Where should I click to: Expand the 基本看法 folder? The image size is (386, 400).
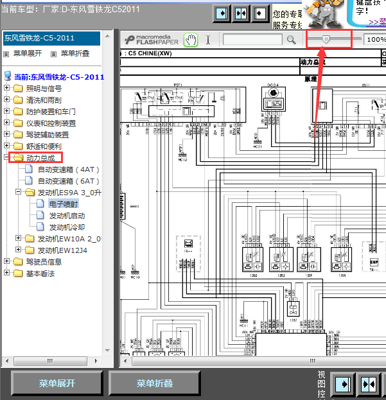coord(6,272)
